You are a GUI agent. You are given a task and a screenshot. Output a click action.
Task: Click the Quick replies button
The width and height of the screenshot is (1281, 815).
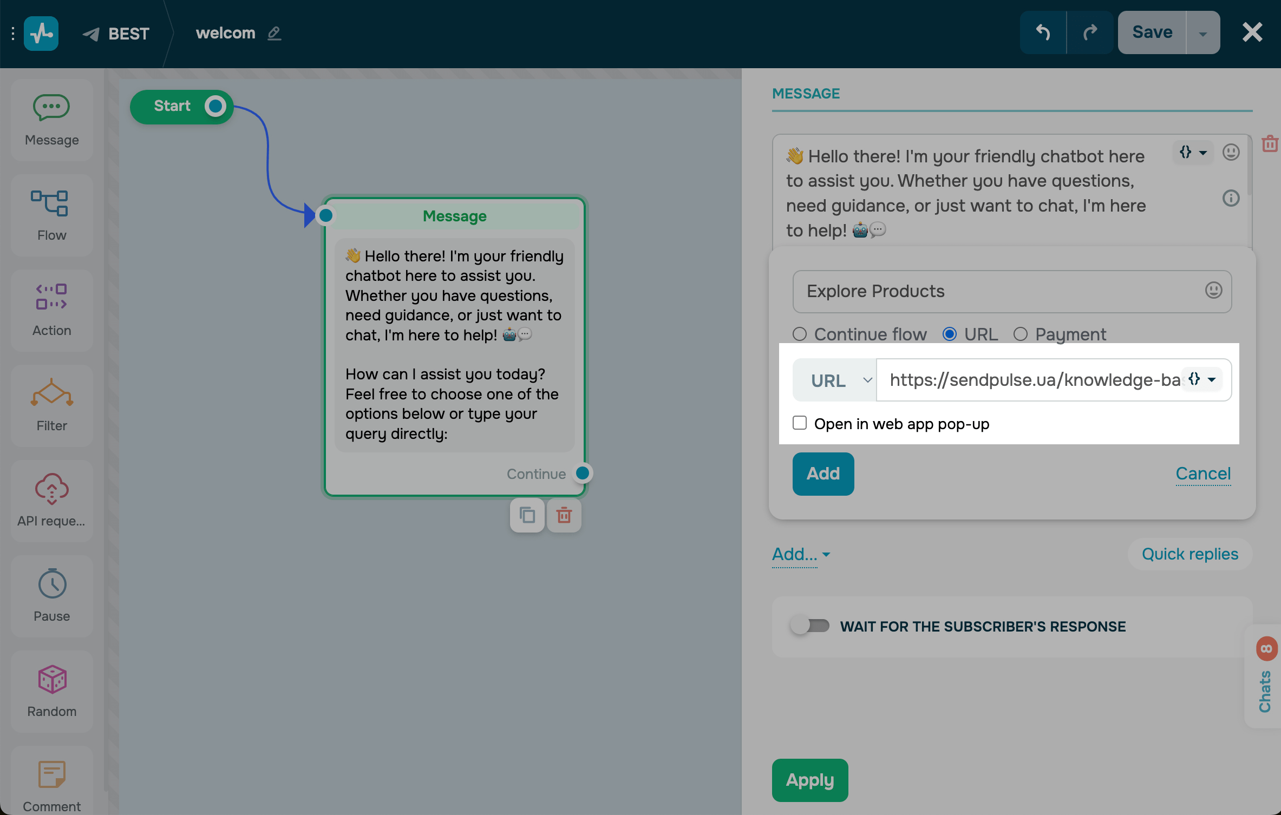1189,554
